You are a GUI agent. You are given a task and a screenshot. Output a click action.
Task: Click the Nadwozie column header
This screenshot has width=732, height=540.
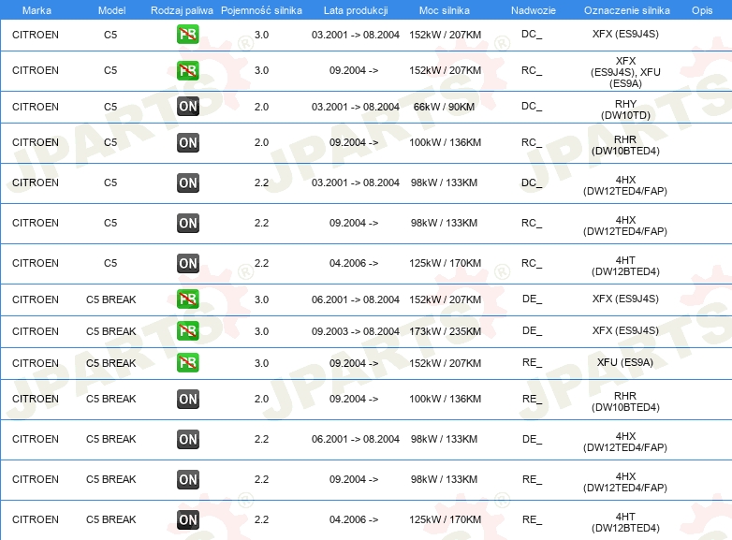tap(534, 10)
